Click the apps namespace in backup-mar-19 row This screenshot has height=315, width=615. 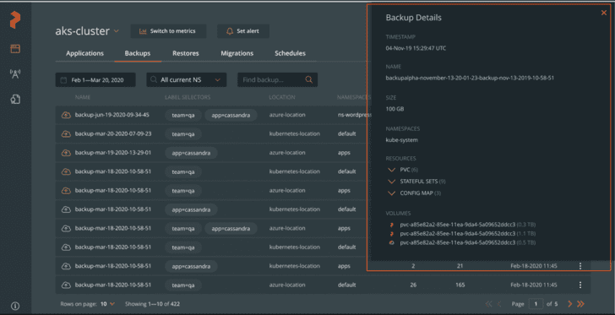pyautogui.click(x=344, y=153)
